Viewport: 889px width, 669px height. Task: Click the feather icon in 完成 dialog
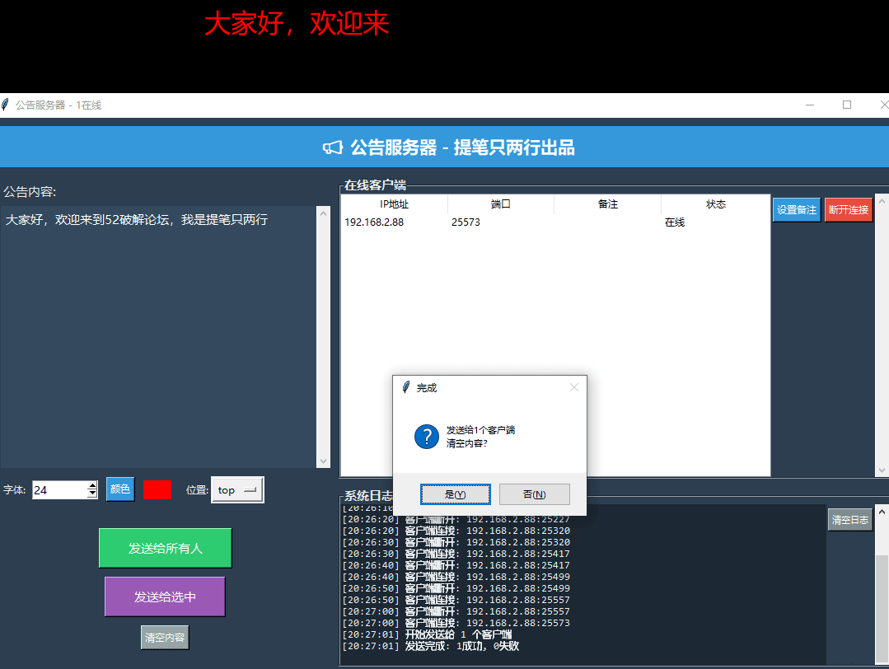pos(405,387)
